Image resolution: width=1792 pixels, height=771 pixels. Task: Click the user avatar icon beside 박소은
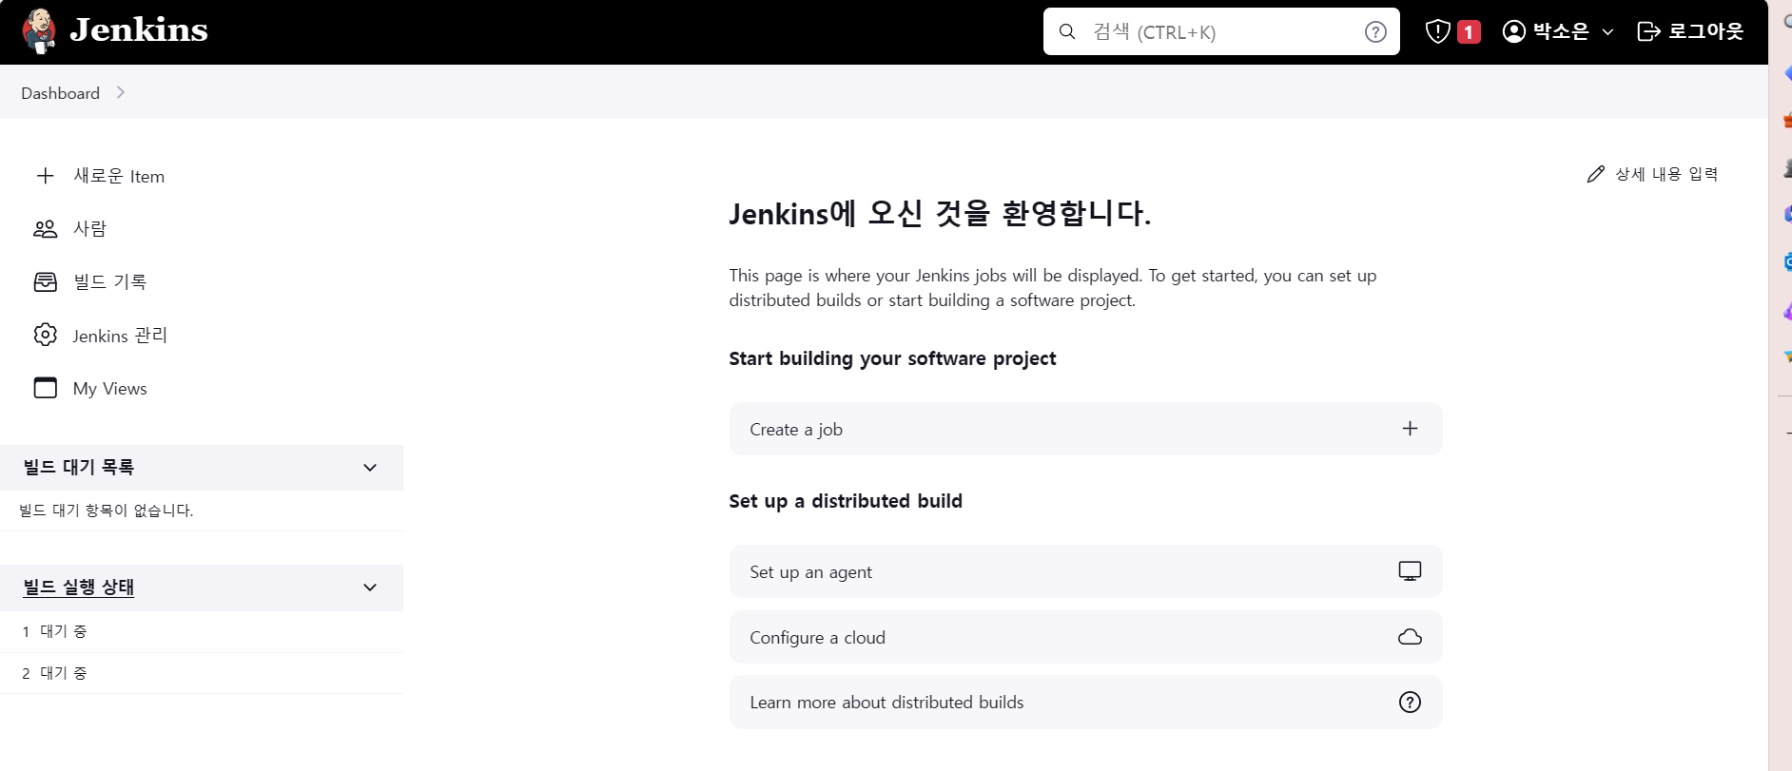[1513, 31]
